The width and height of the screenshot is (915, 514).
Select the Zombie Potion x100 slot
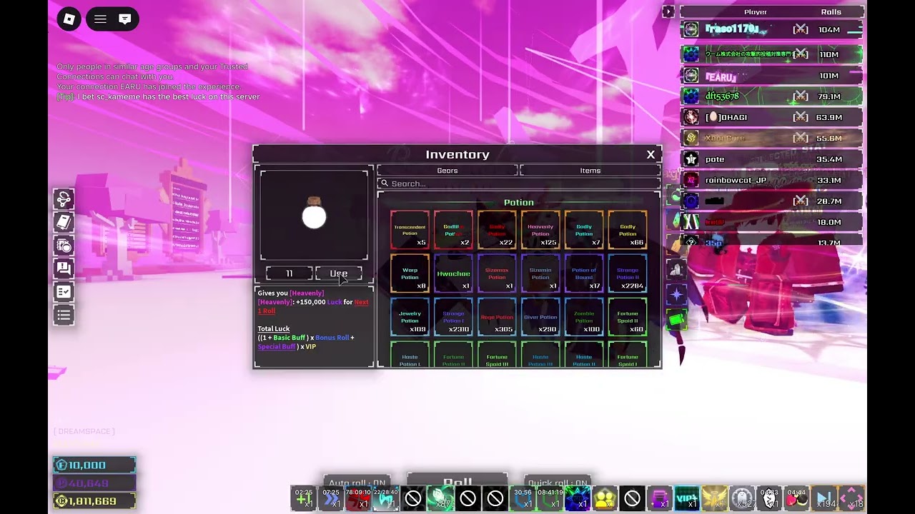584,317
